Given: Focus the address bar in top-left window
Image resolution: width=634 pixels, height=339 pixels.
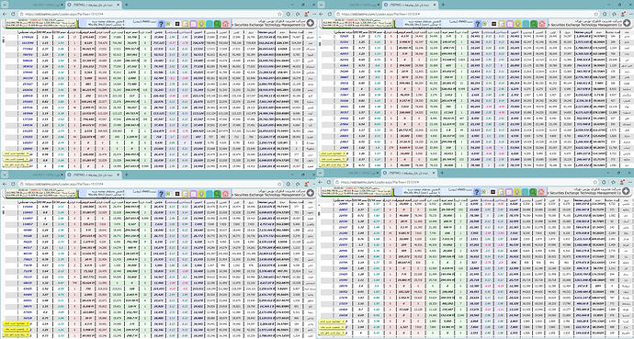Looking at the screenshot, I should 150,14.
